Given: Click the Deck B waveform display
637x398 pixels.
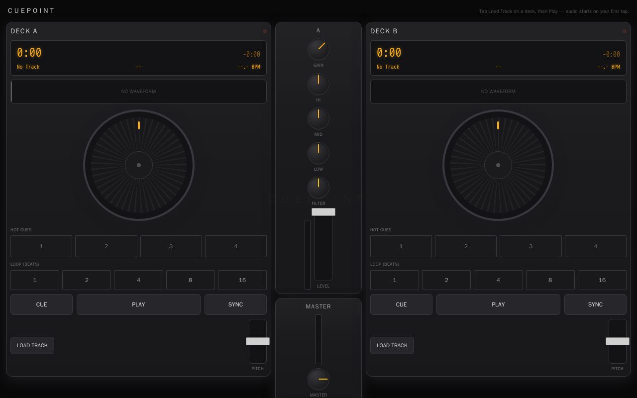Looking at the screenshot, I should tap(498, 92).
